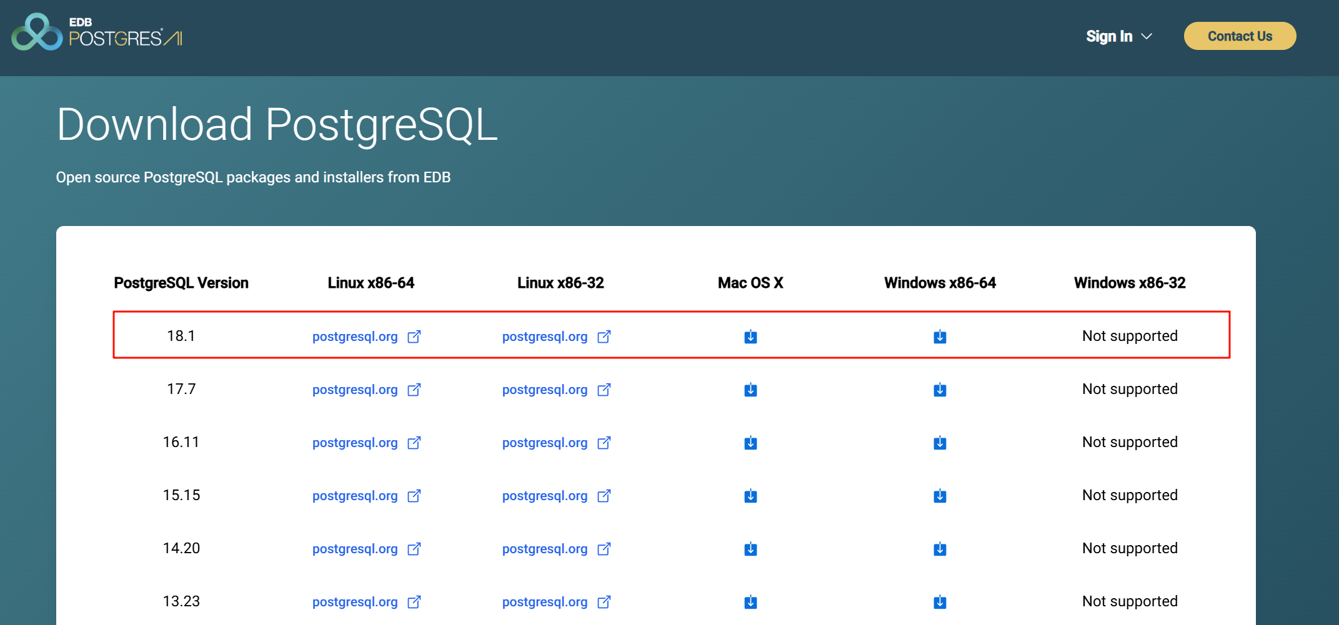
Task: Download PostgreSQL 18.1 for Windows x86-64
Action: (940, 337)
